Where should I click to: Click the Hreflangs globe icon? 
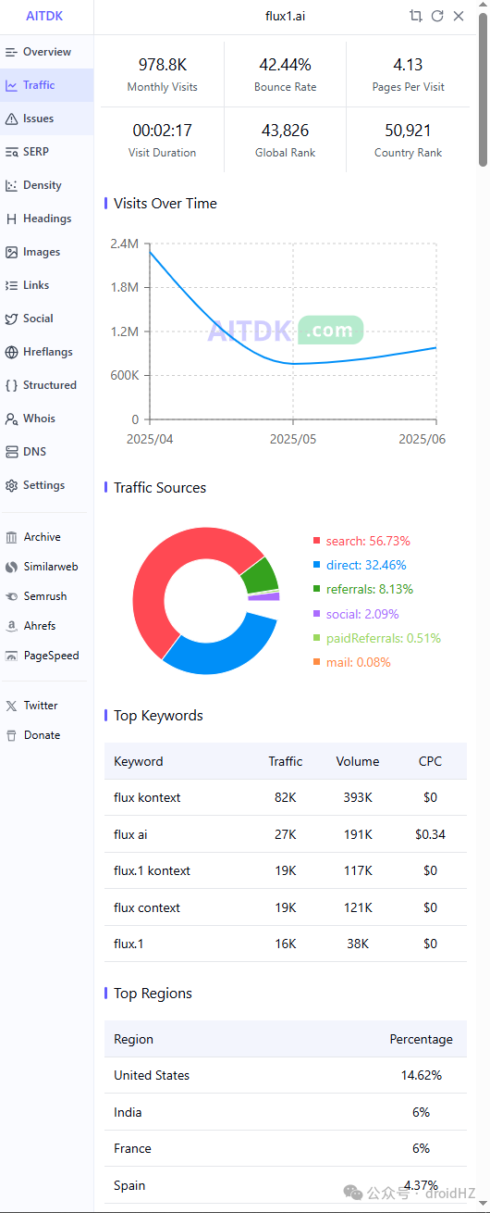click(x=11, y=352)
